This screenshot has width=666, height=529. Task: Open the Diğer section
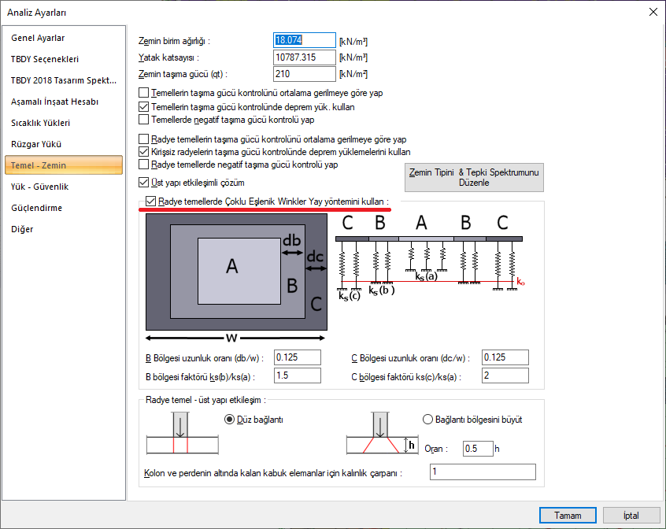tap(64, 229)
